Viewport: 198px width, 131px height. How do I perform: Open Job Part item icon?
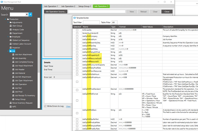point(13,88)
